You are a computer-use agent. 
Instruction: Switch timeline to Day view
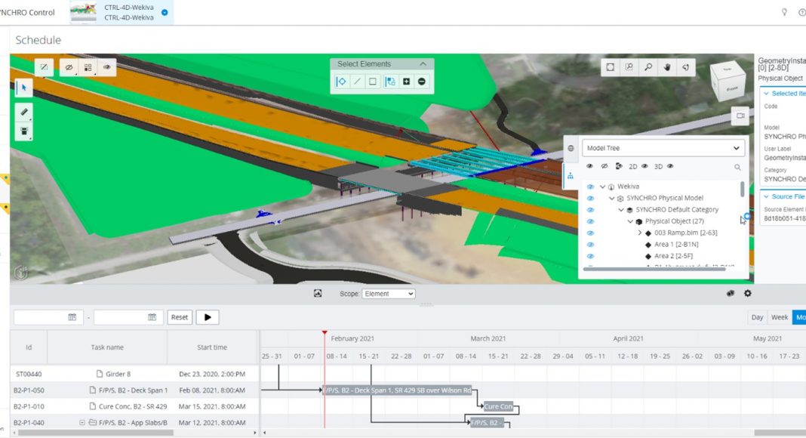[757, 317]
